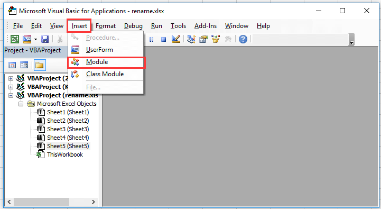
Task: Select Module in the Insert menu
Action: (x=106, y=62)
